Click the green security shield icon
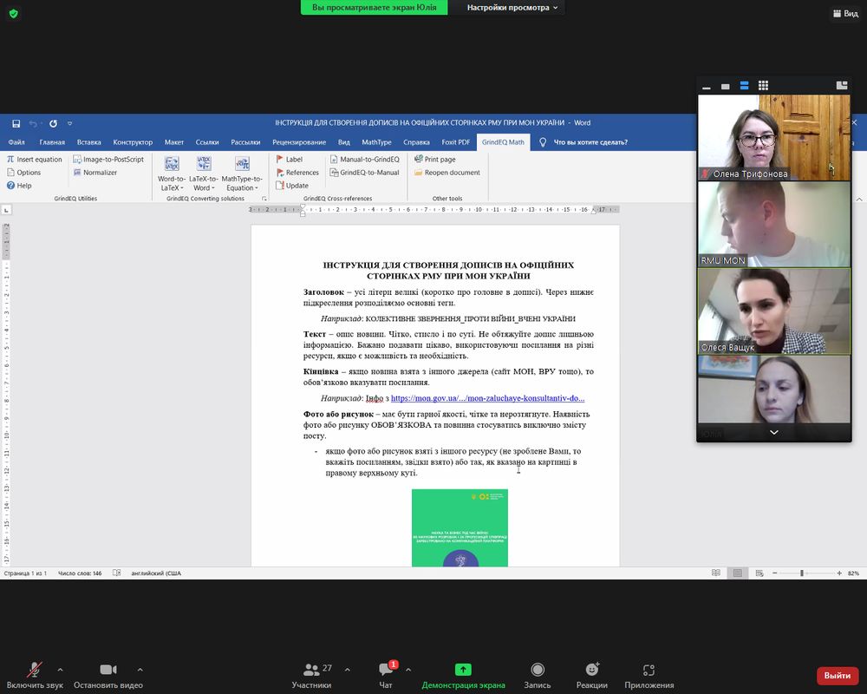 pos(14,13)
